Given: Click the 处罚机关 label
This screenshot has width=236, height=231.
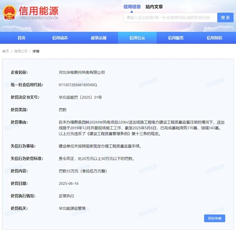Looking at the screenshot, I should 19,208.
